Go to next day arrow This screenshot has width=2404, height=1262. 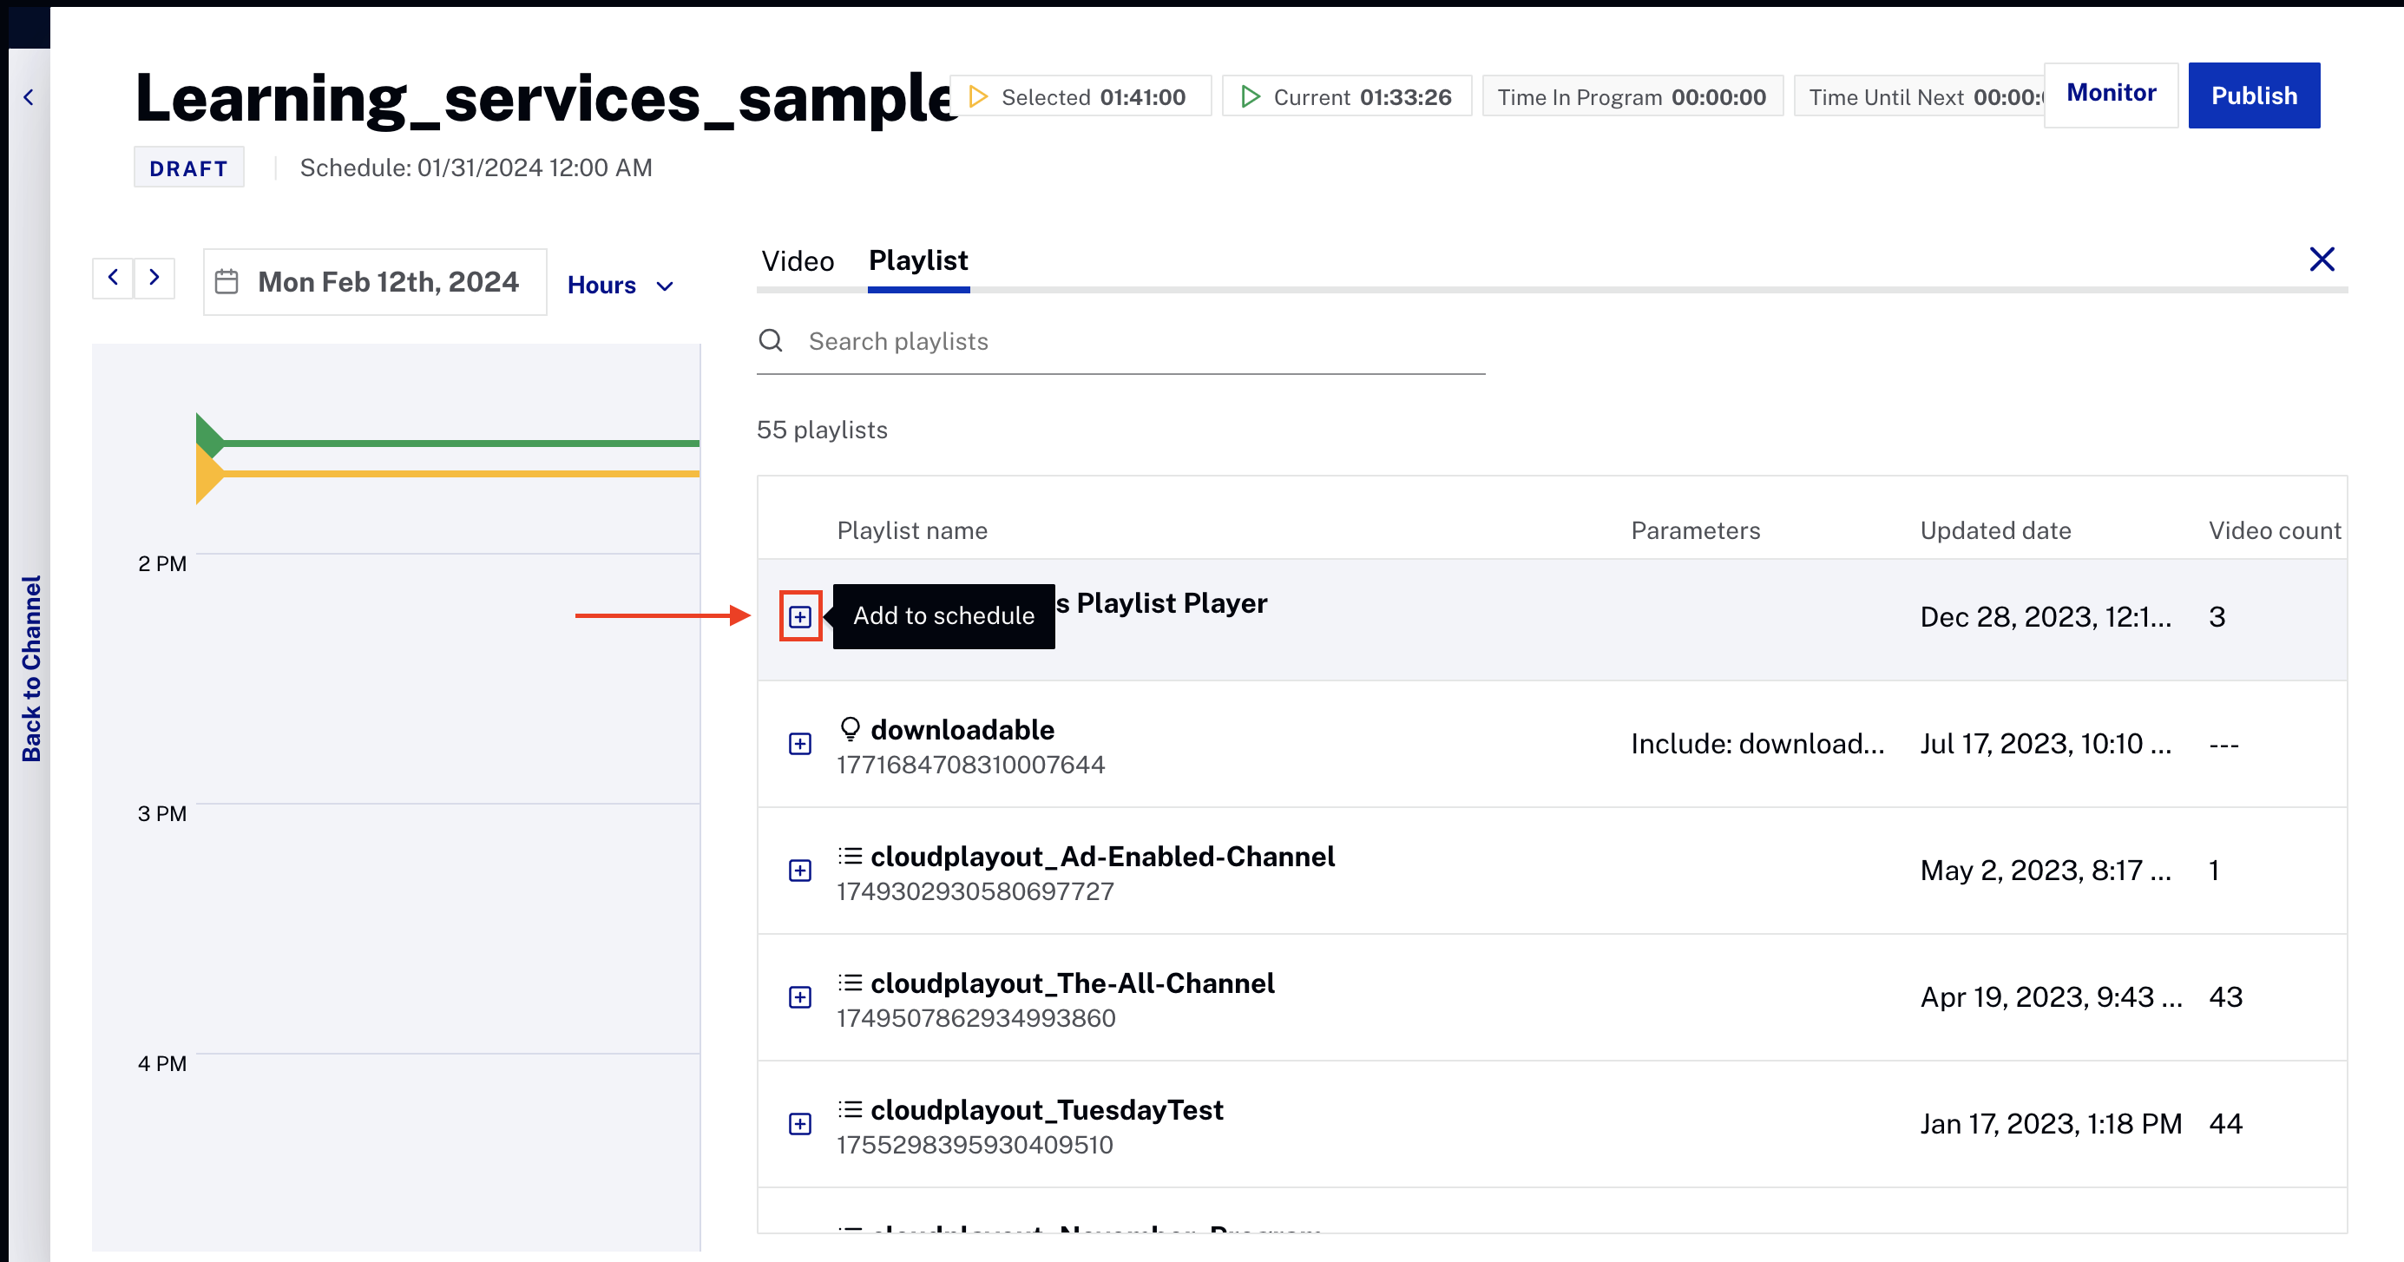click(x=155, y=277)
